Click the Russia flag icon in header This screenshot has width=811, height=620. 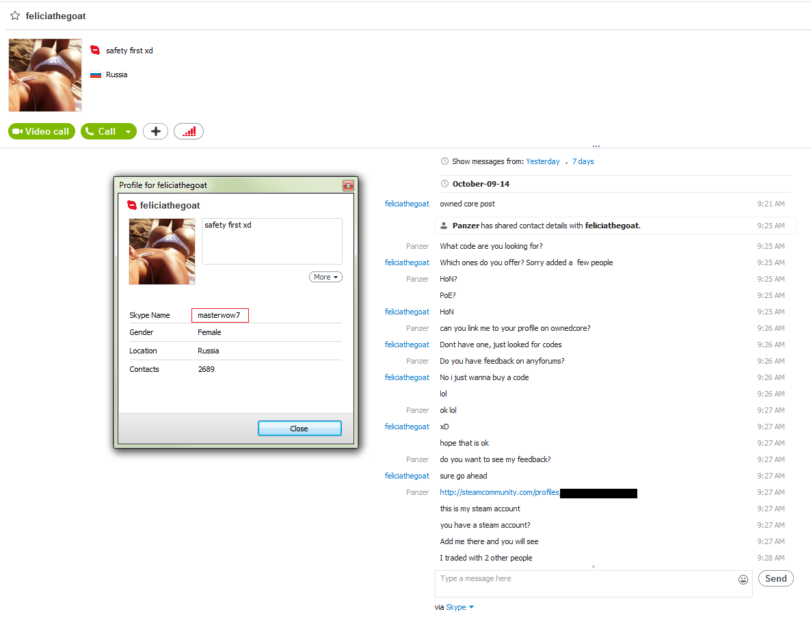(x=96, y=75)
